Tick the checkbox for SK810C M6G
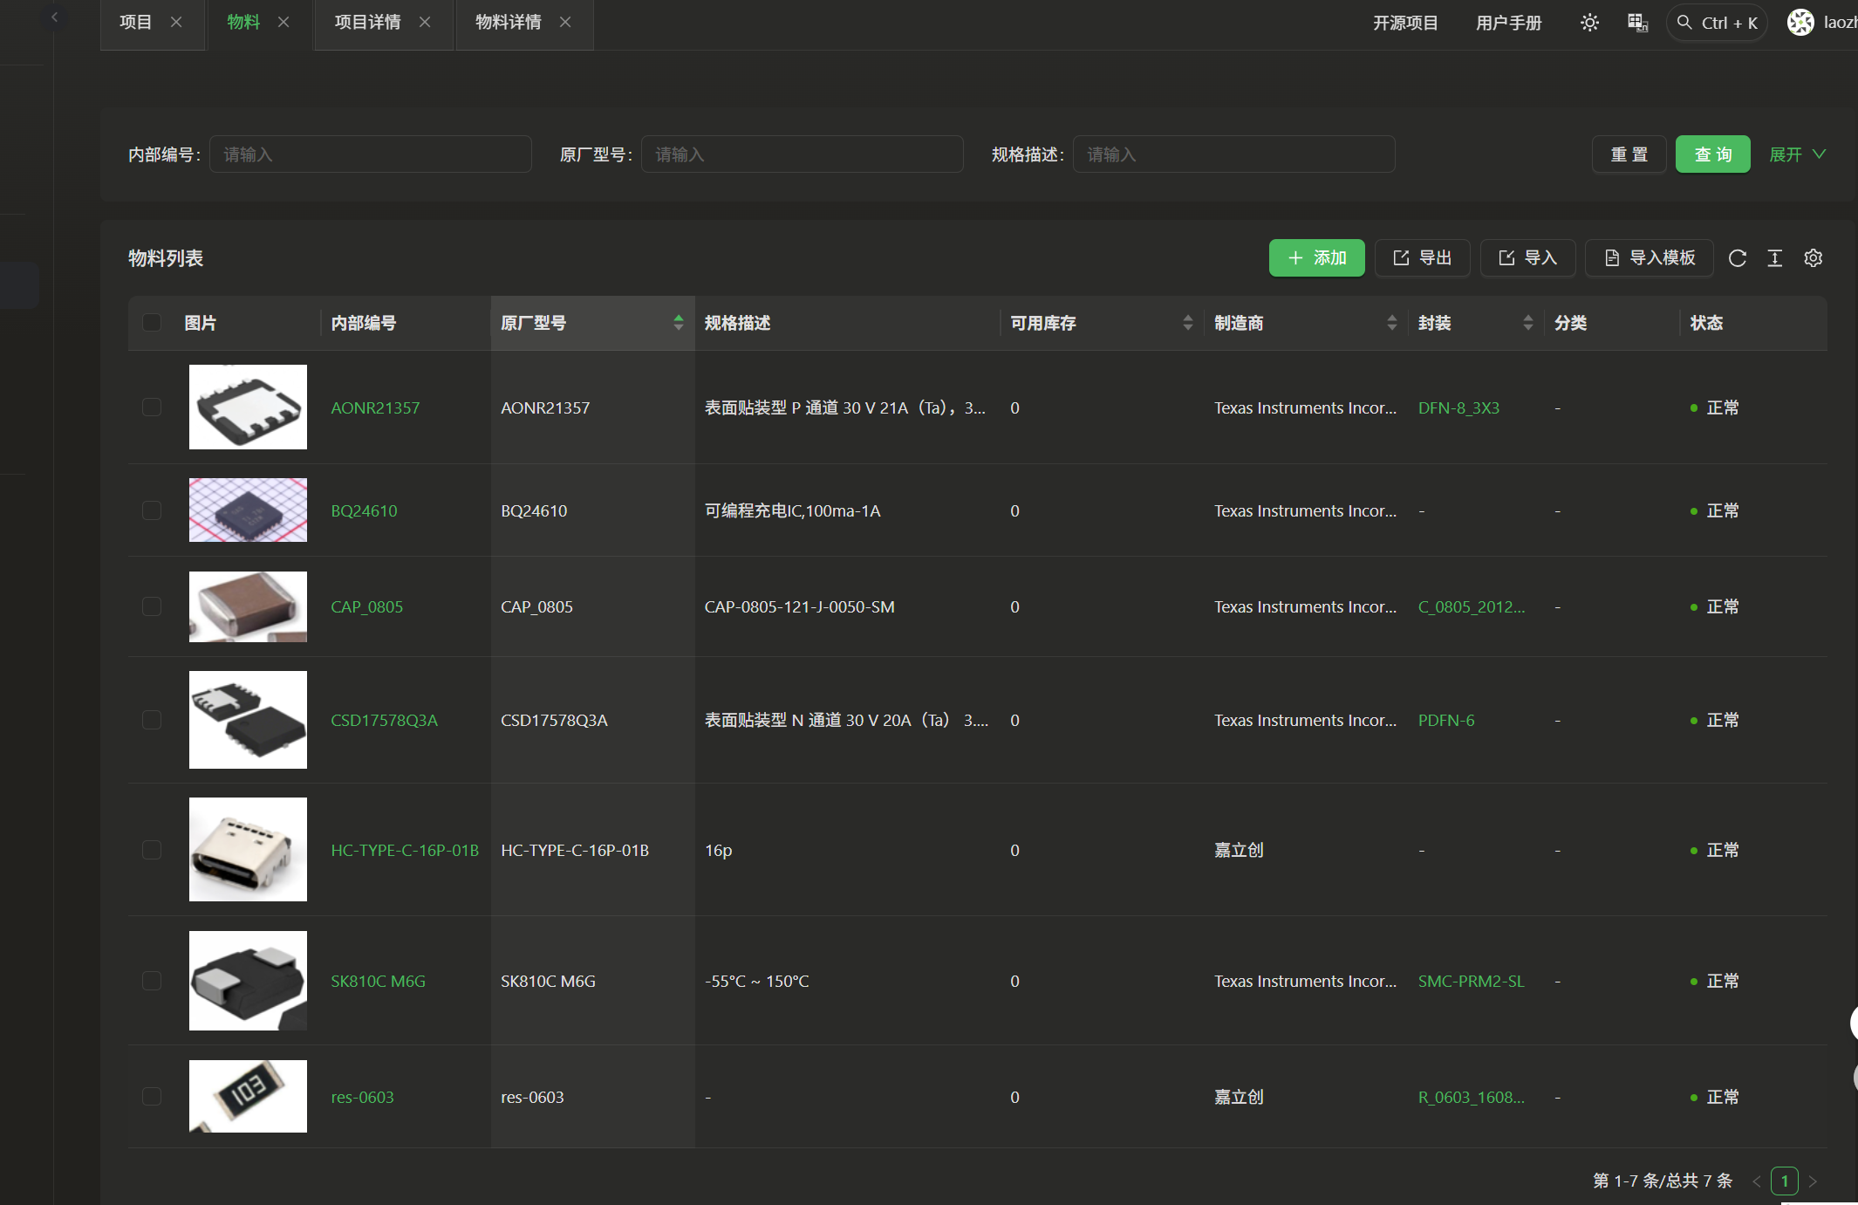 coord(152,981)
